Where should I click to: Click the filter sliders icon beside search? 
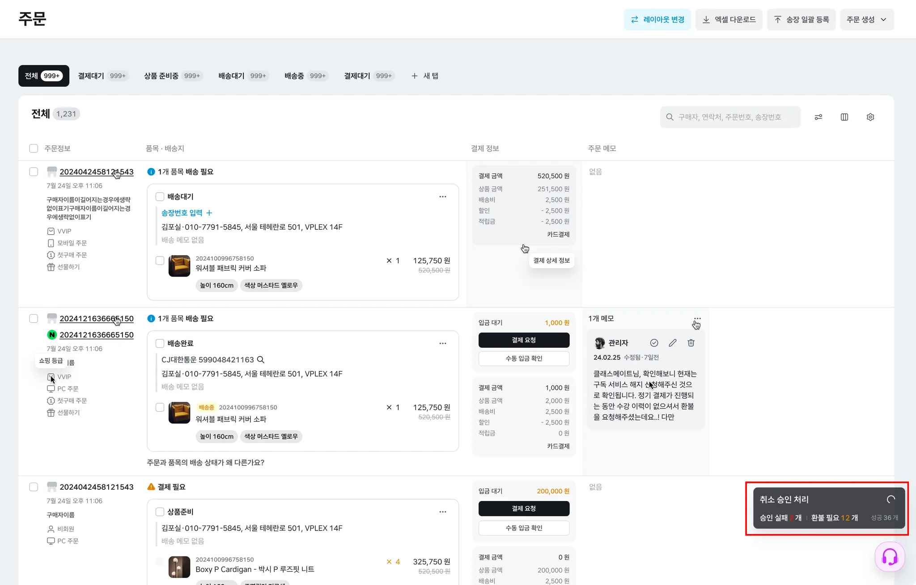(x=818, y=117)
